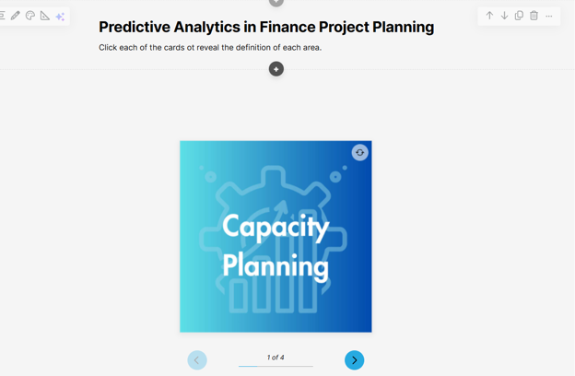The height and width of the screenshot is (376, 575).
Task: Open the palette style settings icon
Action: [x=30, y=16]
